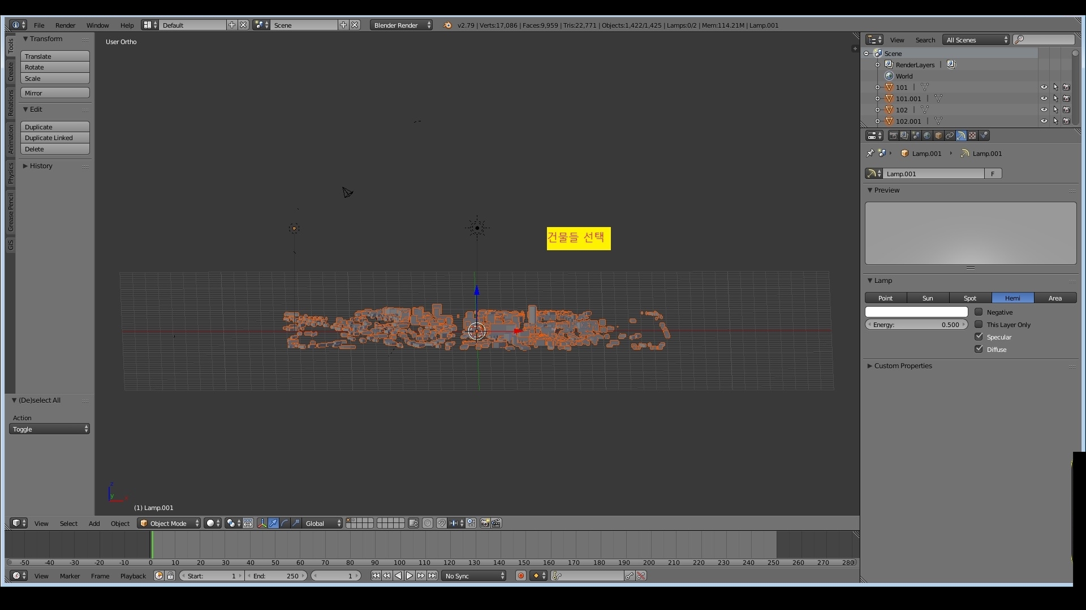Open the Help menu
This screenshot has height=610, width=1086.
[127, 25]
